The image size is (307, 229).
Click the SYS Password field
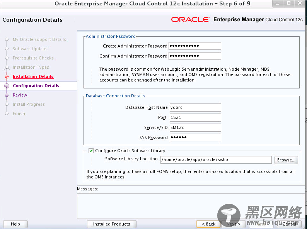[195, 137]
